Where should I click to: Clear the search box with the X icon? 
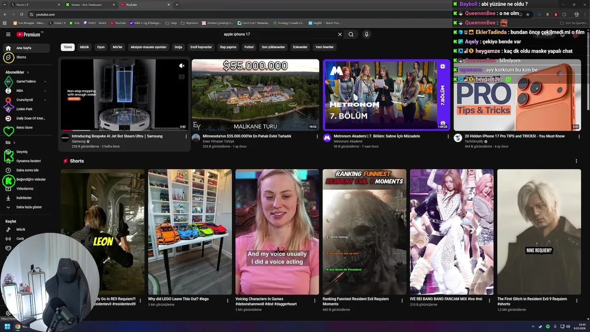(340, 34)
